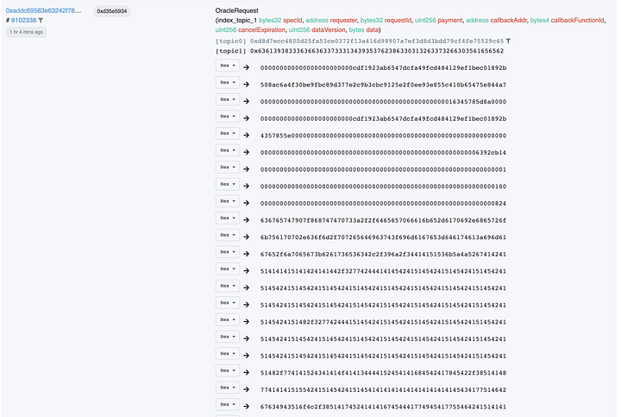Change the Hex format for the 67652f6a row
Image resolution: width=621 pixels, height=417 pixels.
tap(227, 252)
